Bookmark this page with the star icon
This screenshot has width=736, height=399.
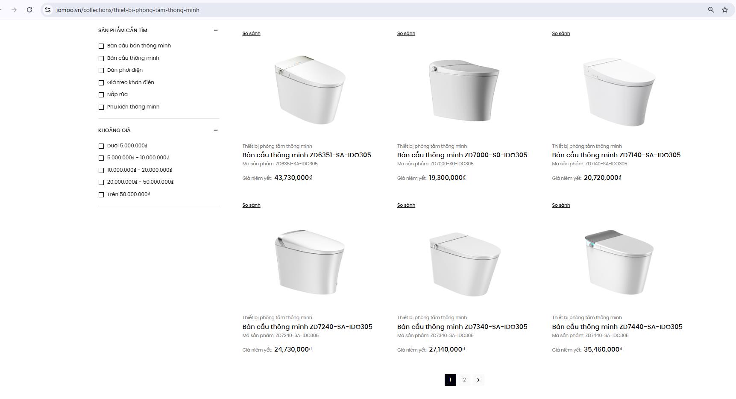725,10
